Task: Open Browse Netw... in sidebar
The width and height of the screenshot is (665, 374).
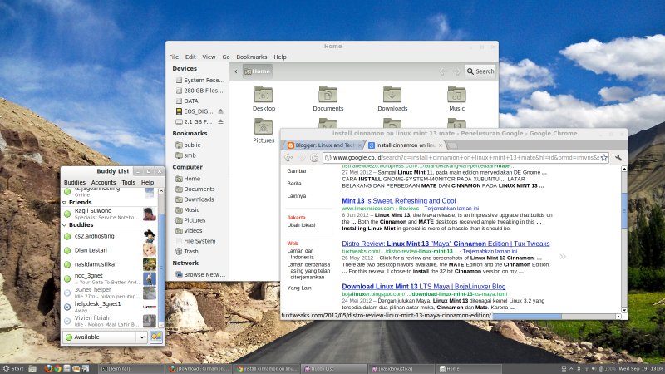Action: pyautogui.click(x=200, y=275)
